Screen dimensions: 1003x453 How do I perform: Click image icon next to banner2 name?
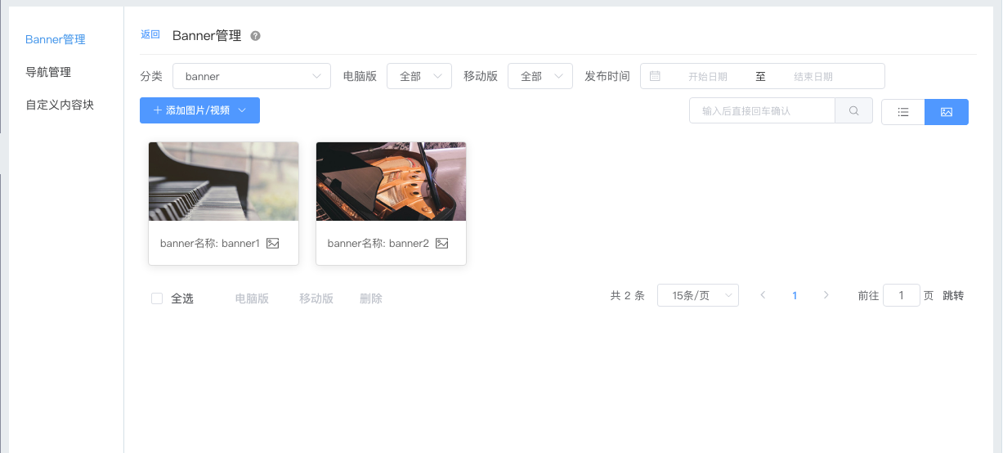[441, 244]
